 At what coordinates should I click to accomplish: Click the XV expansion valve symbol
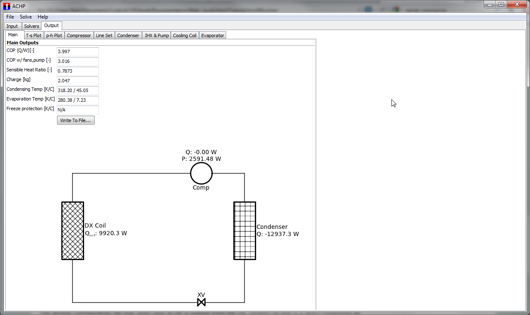(x=202, y=302)
